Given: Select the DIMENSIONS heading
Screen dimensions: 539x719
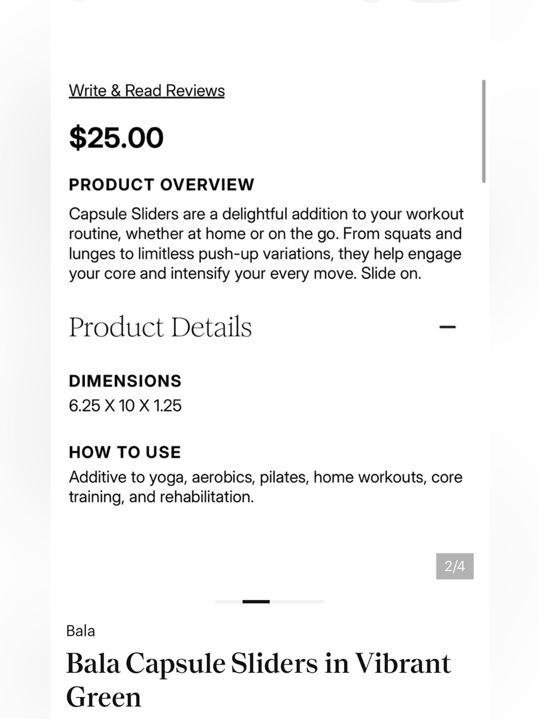Looking at the screenshot, I should click(x=125, y=381).
